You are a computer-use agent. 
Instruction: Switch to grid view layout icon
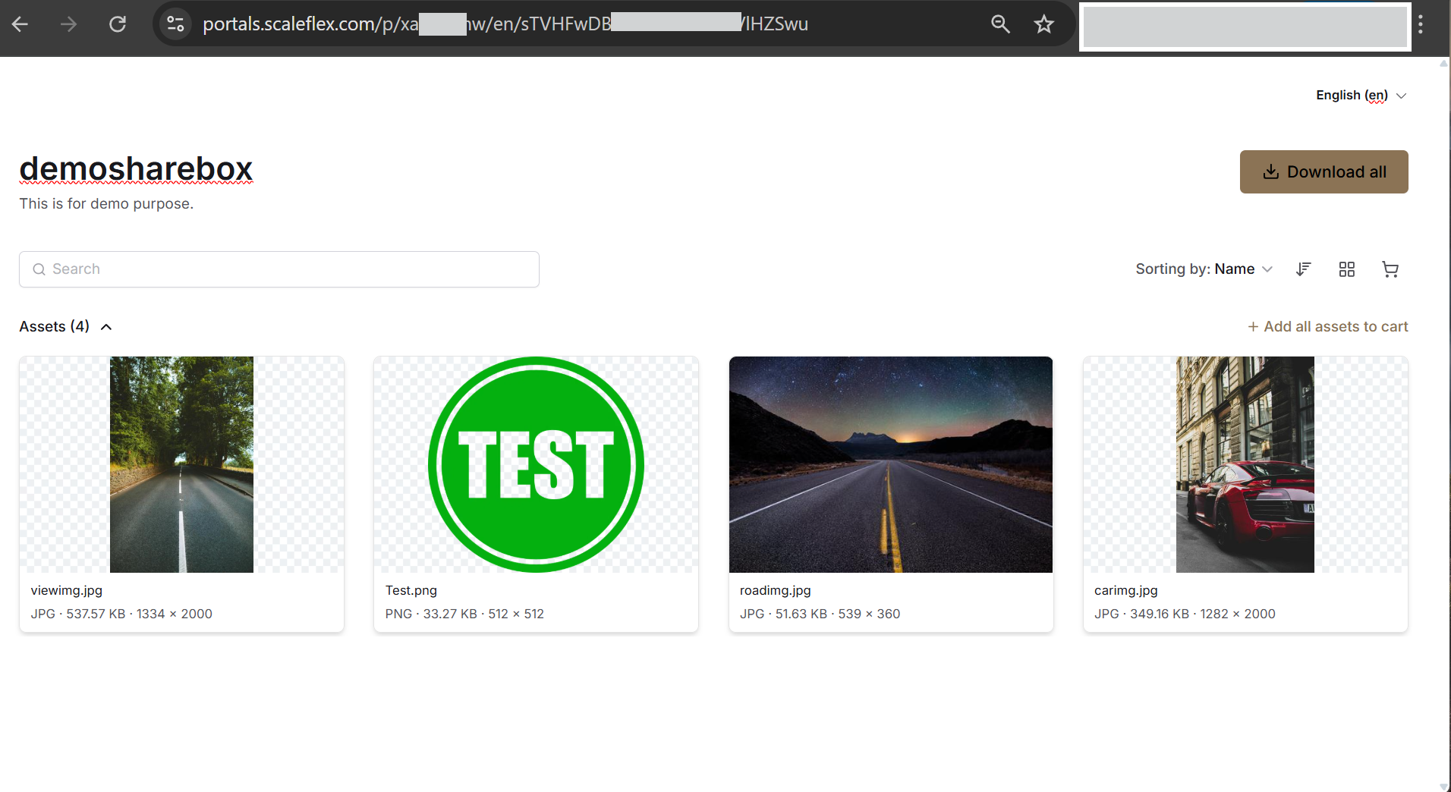[1347, 269]
